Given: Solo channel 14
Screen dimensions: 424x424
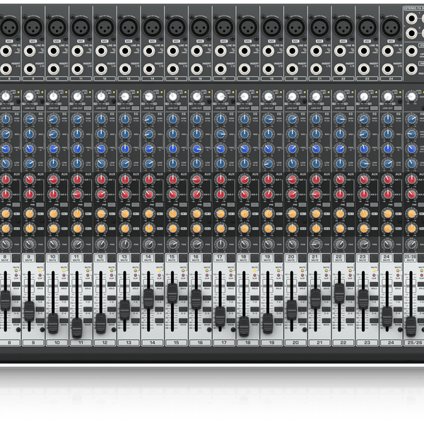Looking at the screenshot, I should [x=159, y=284].
